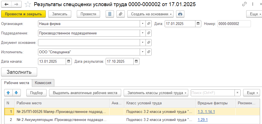This screenshot has height=124, width=262.
Task: Expand the Организация dropdown list
Action: click(143, 24)
